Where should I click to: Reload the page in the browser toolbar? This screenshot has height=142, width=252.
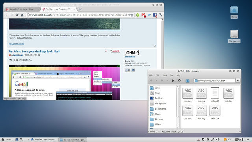pos(17,15)
